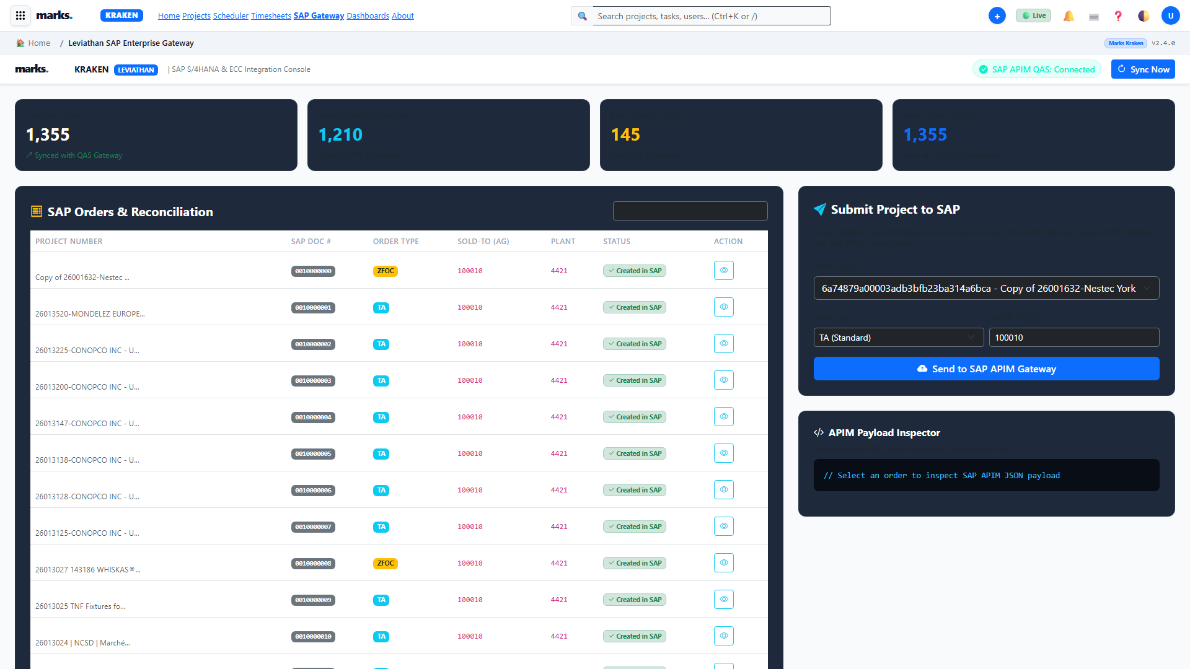Click the APIM Payload Inspector code icon

(819, 432)
